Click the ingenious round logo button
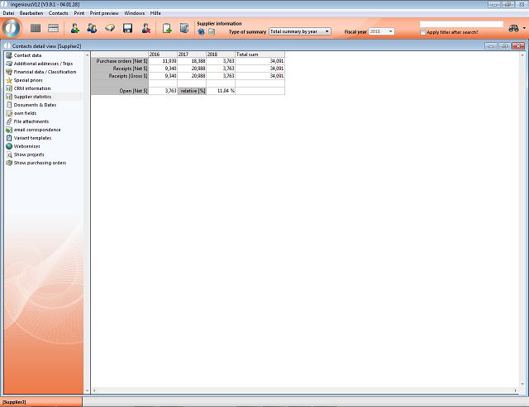This screenshot has height=407, width=529. (12, 28)
